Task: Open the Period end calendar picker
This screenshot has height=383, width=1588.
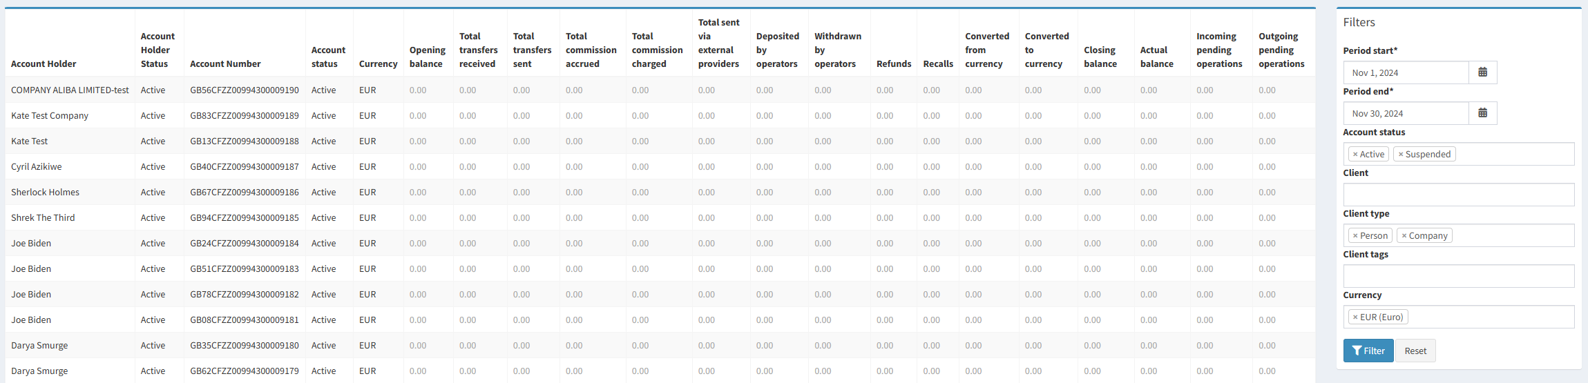Action: 1482,113
